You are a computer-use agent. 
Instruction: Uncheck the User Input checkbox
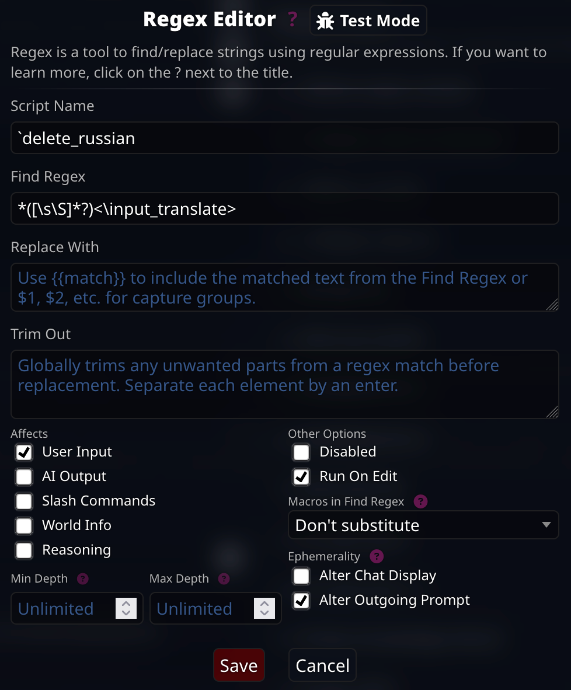click(x=24, y=452)
